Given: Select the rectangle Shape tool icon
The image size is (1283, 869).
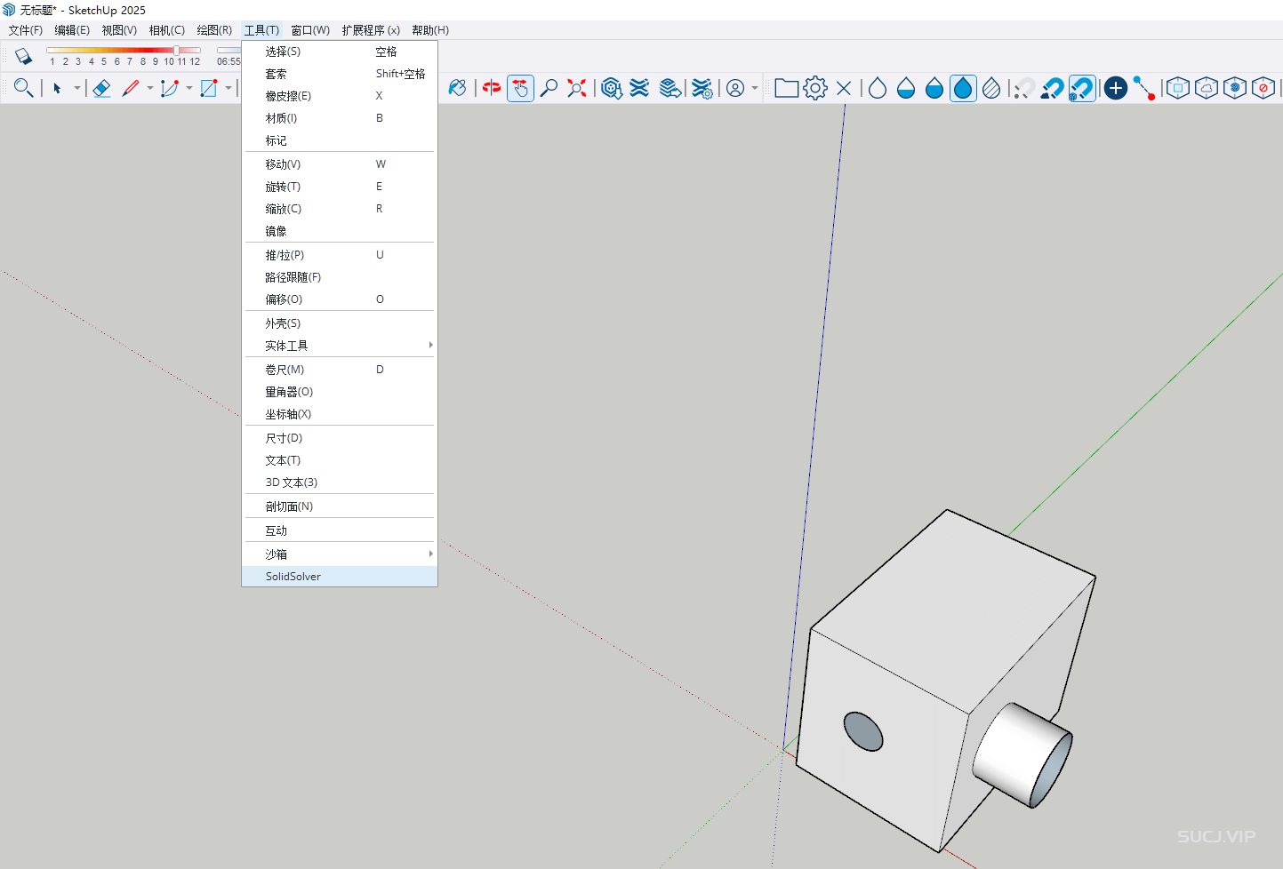Looking at the screenshot, I should point(209,88).
